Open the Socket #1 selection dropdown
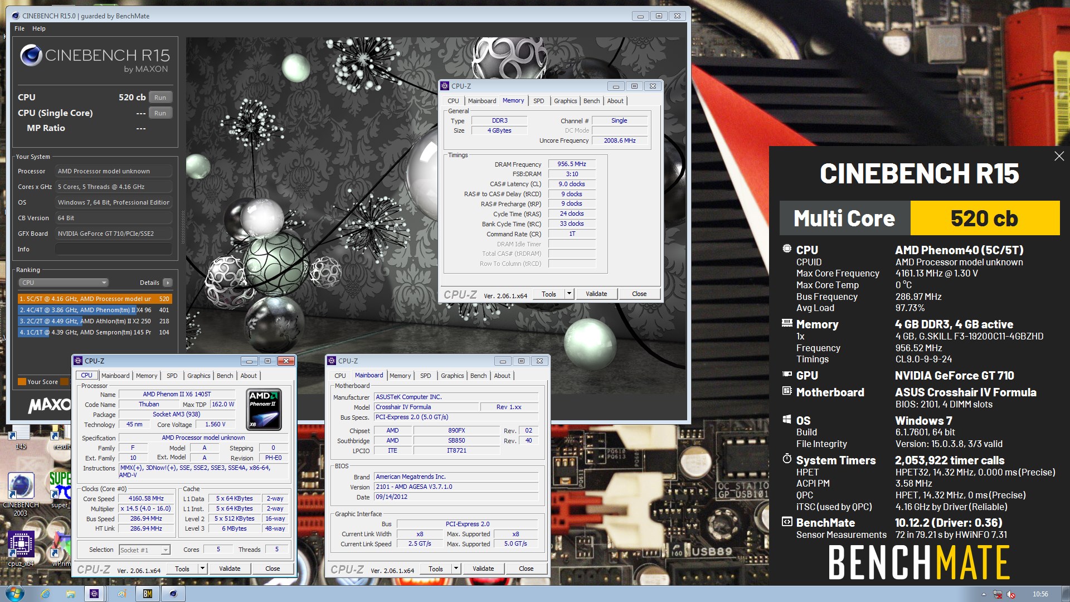This screenshot has height=602, width=1070. click(144, 550)
